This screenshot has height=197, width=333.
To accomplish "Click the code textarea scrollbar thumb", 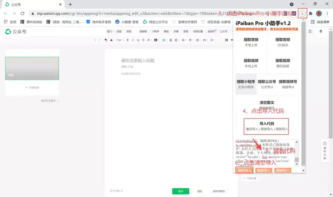I will pyautogui.click(x=296, y=160).
